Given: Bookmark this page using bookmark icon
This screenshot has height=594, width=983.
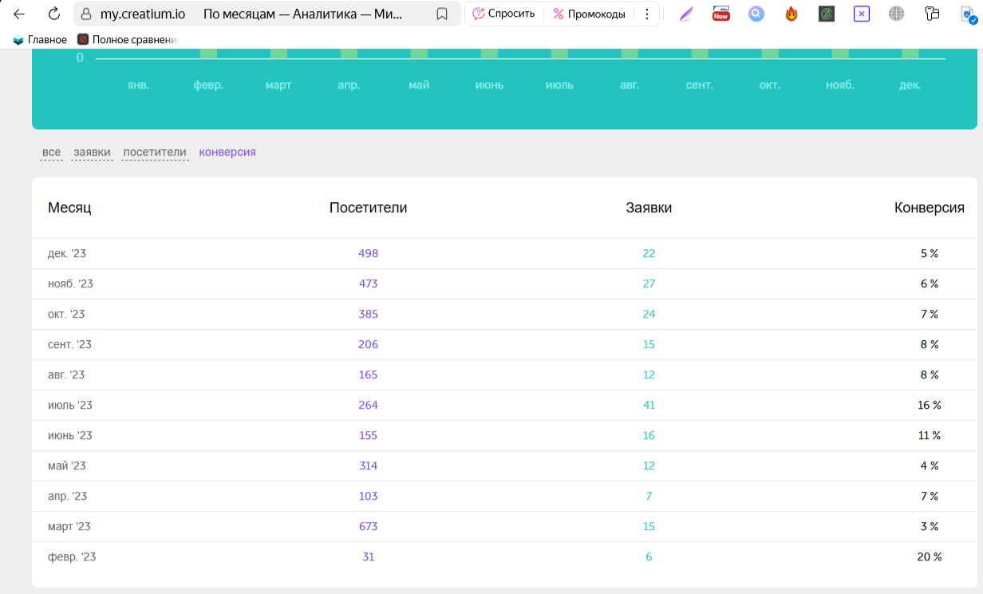Looking at the screenshot, I should pyautogui.click(x=441, y=14).
